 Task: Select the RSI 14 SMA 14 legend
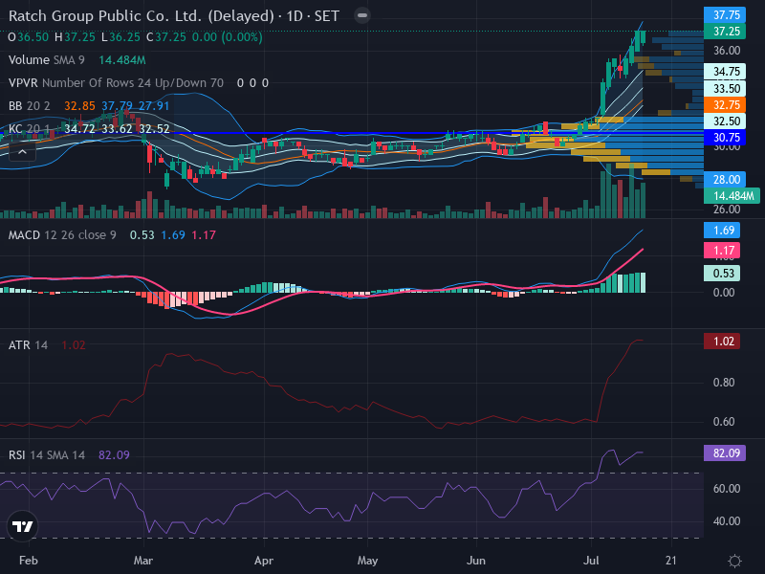46,455
